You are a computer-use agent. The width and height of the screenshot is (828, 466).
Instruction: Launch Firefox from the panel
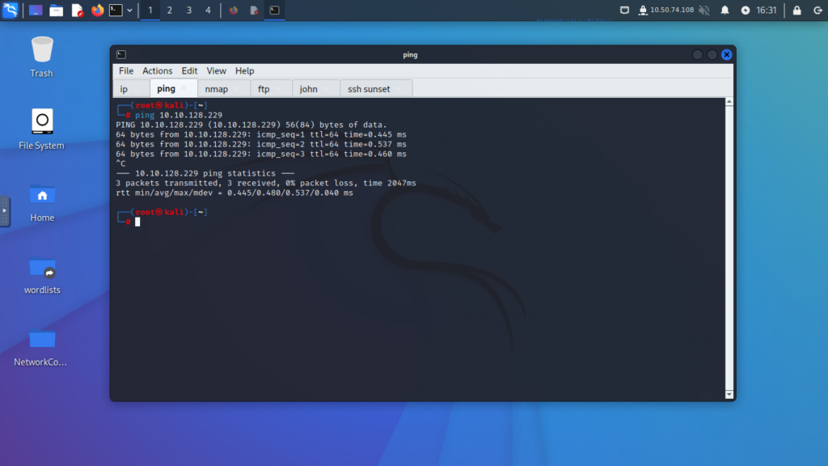pyautogui.click(x=98, y=11)
